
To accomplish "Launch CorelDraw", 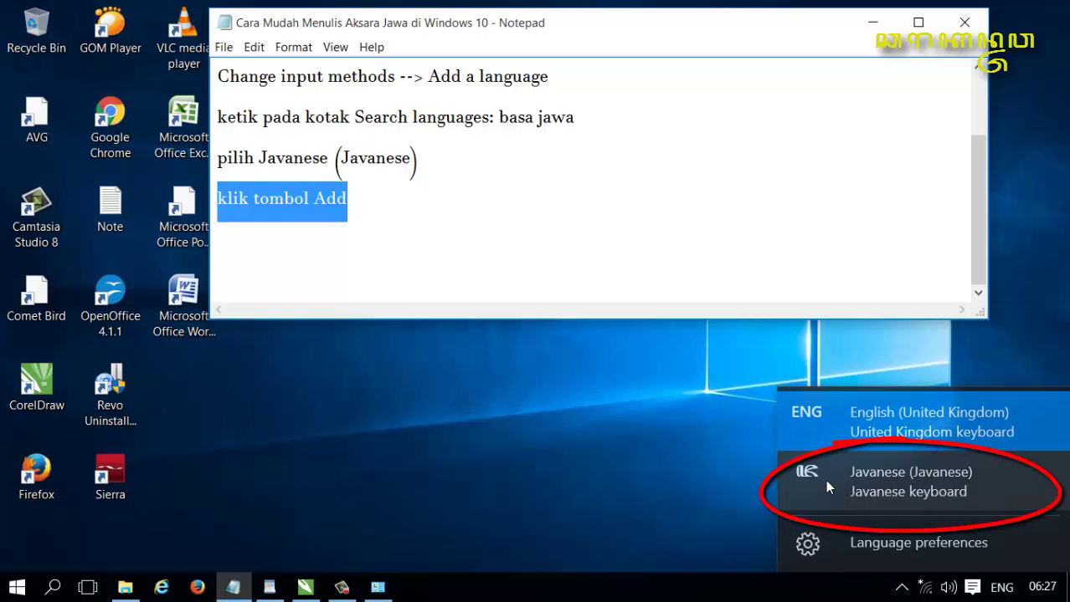I will [x=36, y=380].
